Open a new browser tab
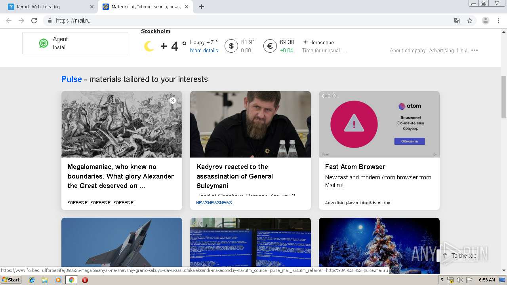507x285 pixels. point(202,7)
